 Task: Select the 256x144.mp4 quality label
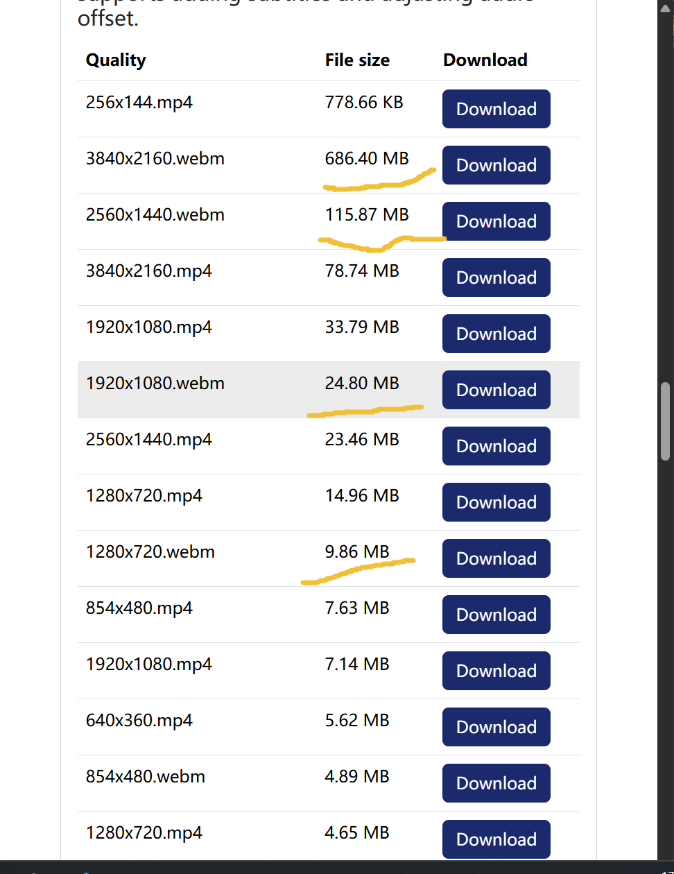click(x=139, y=103)
